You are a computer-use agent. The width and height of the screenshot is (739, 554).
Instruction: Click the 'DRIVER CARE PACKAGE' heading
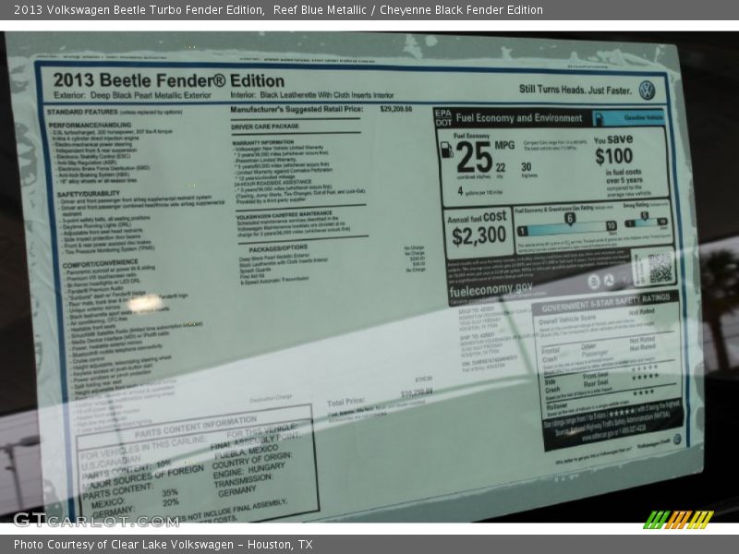tap(265, 126)
